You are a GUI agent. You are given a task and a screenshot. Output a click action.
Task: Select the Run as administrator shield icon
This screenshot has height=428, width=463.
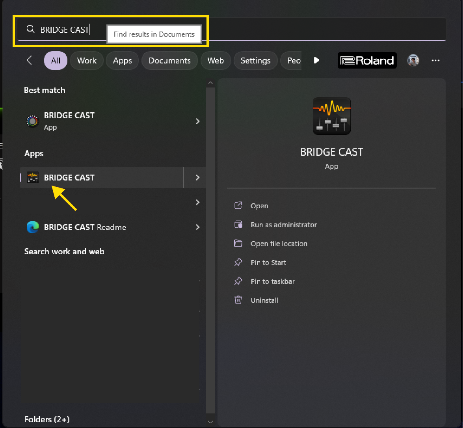tap(238, 224)
